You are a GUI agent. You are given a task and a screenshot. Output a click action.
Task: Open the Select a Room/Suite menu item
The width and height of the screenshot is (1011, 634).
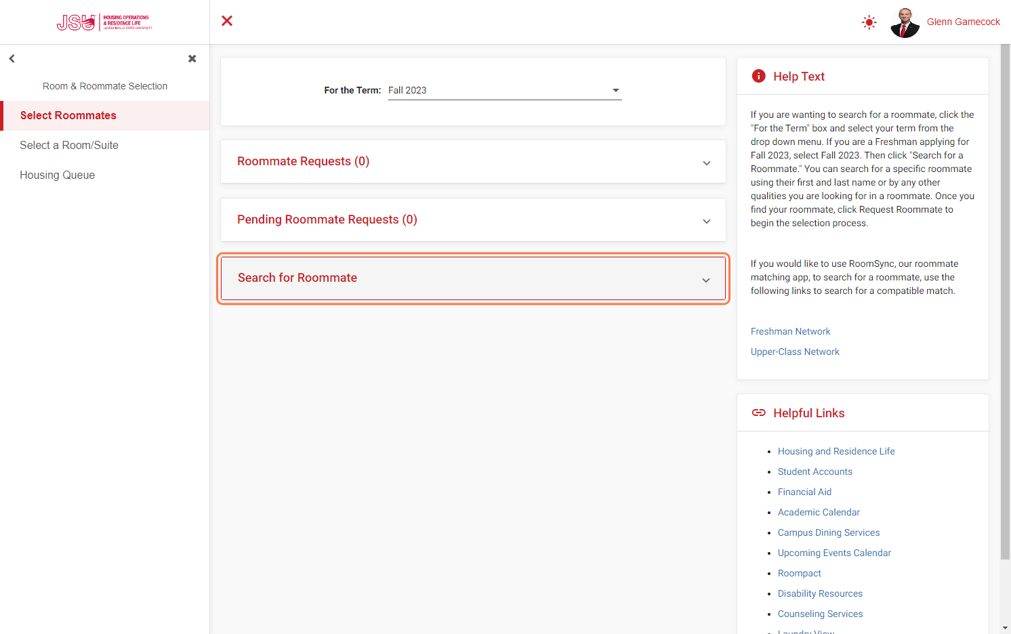coord(105,146)
